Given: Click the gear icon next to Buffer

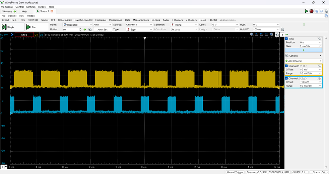Looking at the screenshot, I should 90,30.
